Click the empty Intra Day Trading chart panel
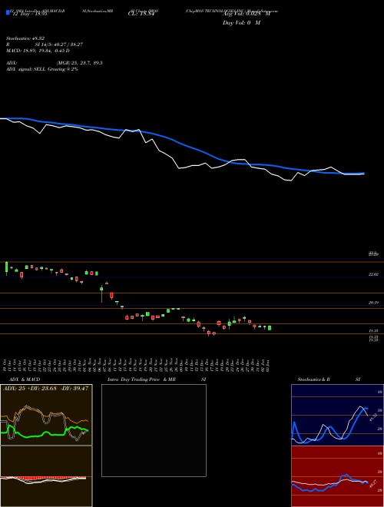This screenshot has width=384, height=507. coord(154,430)
